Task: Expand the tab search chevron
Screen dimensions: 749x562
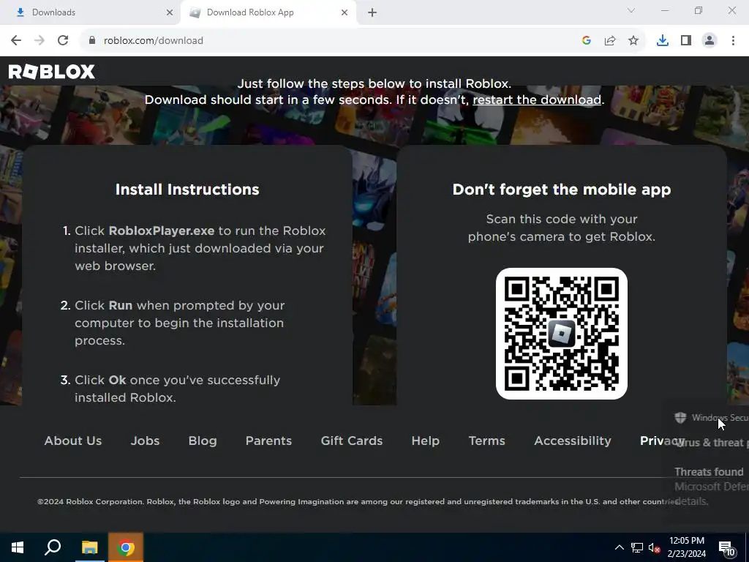Action: pos(631,10)
